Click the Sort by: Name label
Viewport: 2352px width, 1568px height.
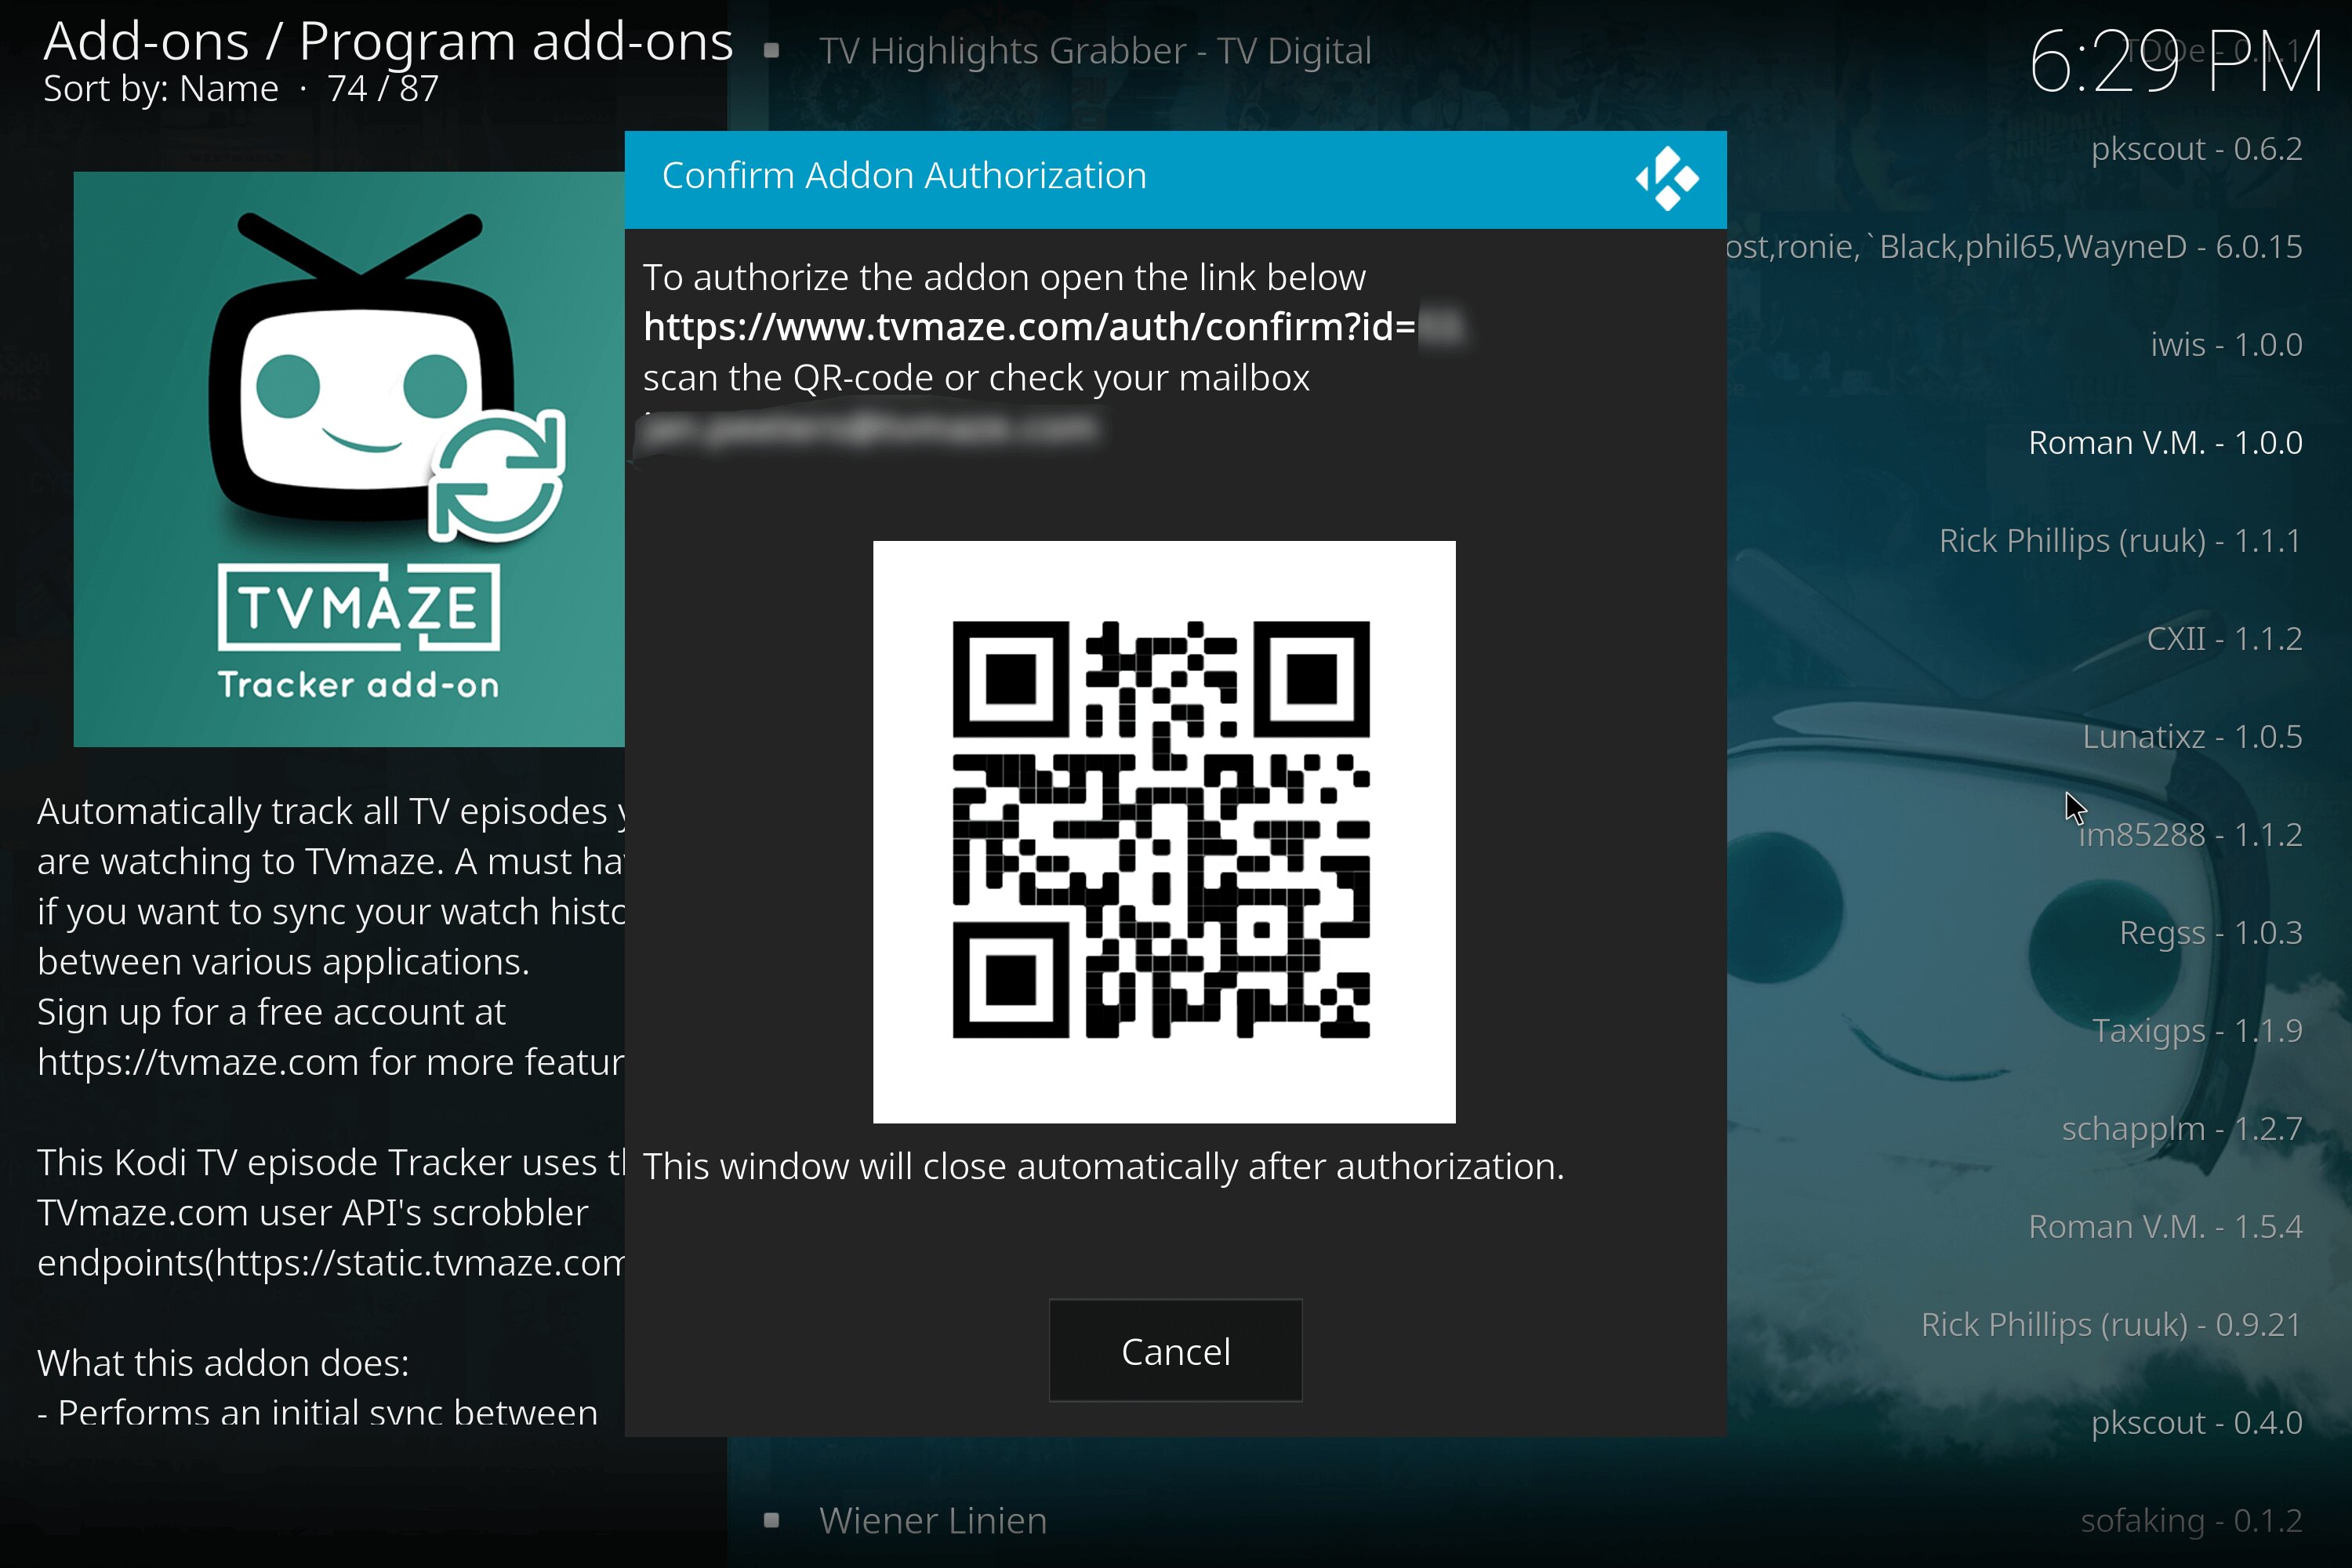point(161,89)
